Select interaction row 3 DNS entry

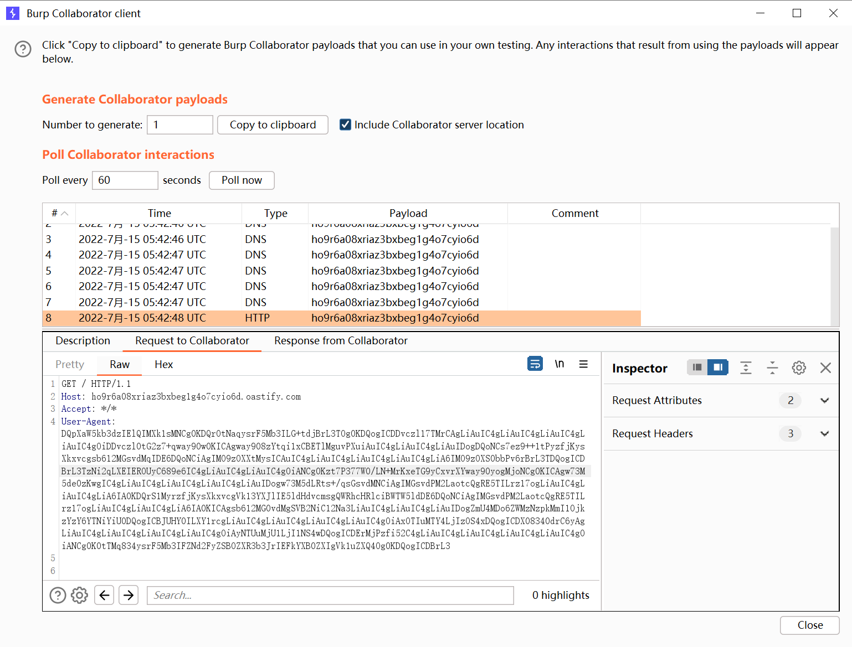342,239
